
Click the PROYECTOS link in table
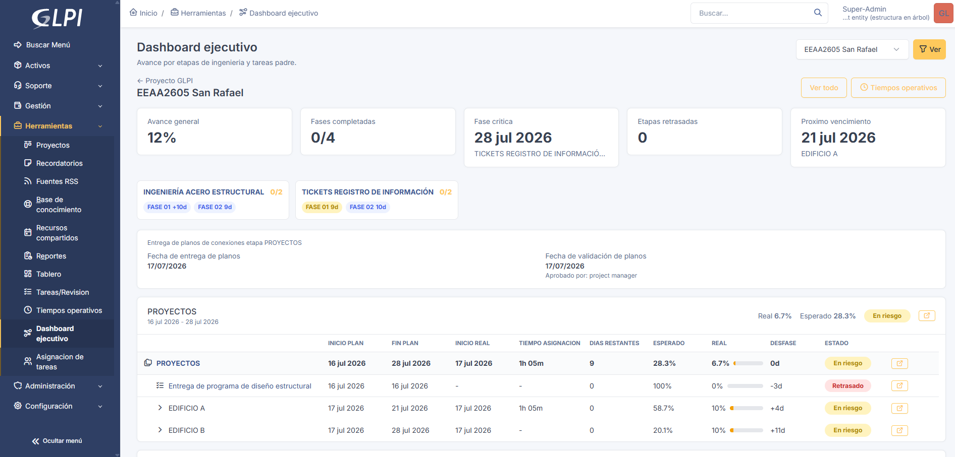178,363
